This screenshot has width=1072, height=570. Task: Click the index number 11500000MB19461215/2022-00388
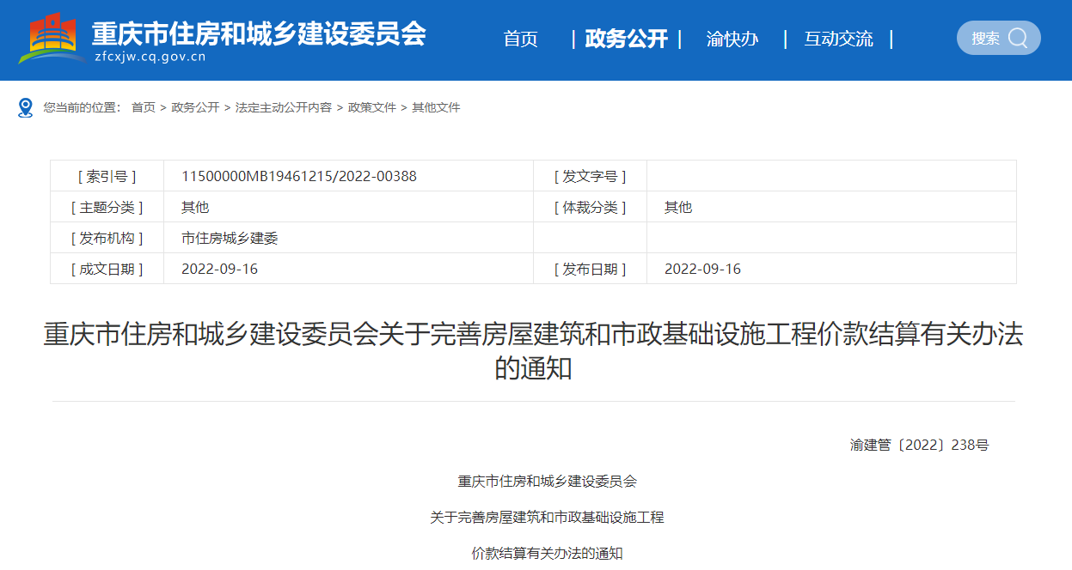point(299,176)
